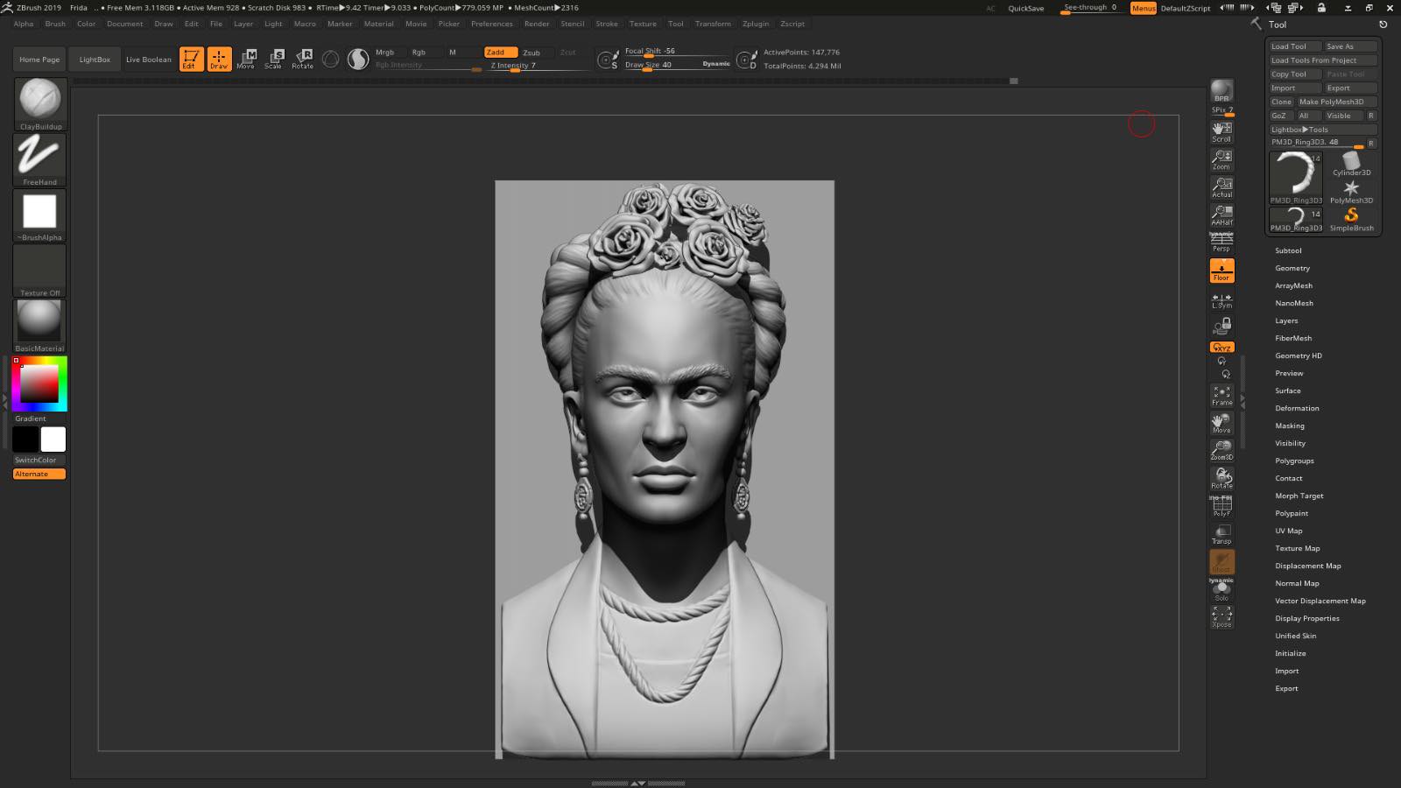Open the FreeHand stroke selector
The height and width of the screenshot is (788, 1401).
point(39,159)
